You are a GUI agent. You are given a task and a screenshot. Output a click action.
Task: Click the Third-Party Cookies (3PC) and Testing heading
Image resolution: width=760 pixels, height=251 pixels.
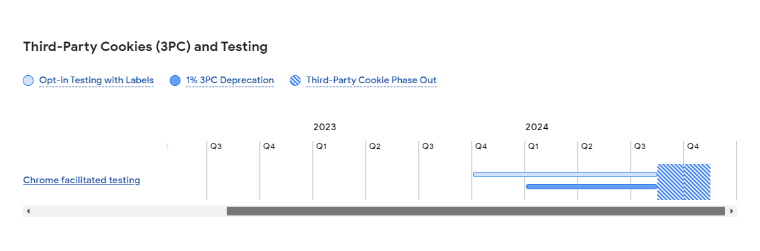tap(146, 47)
